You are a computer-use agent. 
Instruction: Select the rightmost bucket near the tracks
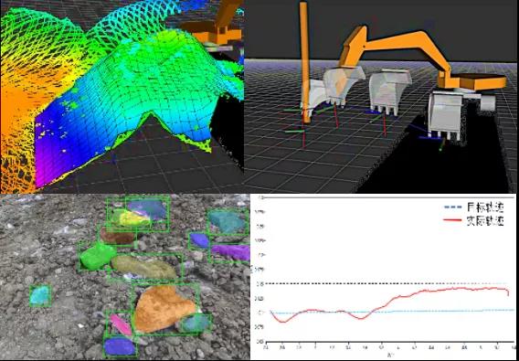[x=445, y=116]
